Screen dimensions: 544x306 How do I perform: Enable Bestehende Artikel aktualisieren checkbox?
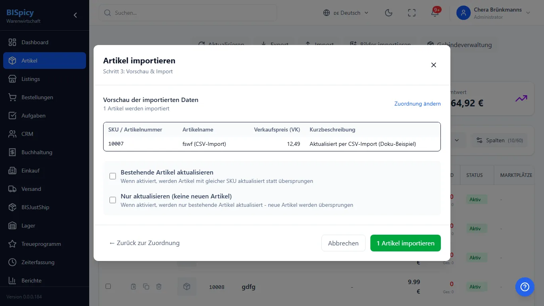tap(113, 176)
